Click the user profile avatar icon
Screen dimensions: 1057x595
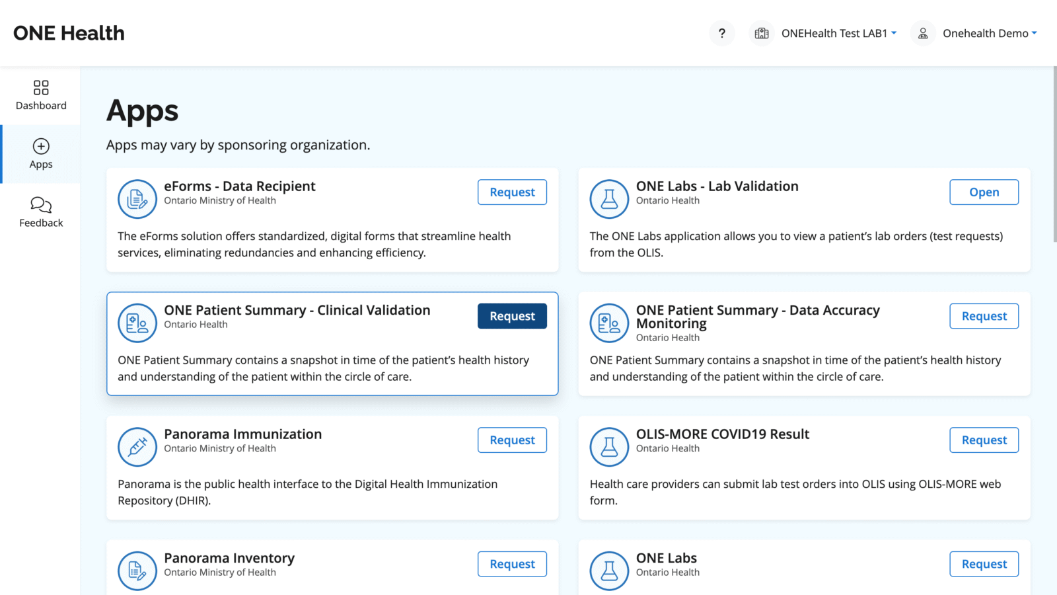coord(923,33)
